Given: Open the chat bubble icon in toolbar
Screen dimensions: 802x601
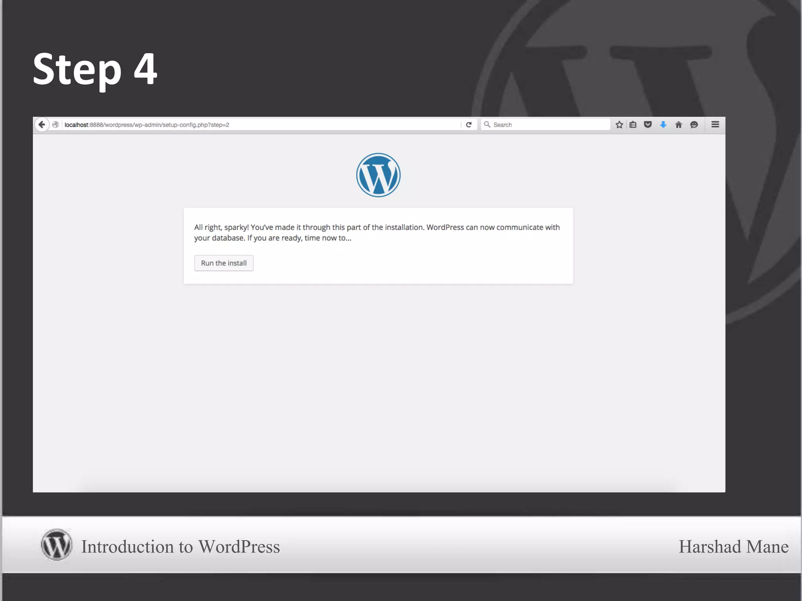Looking at the screenshot, I should [x=694, y=124].
